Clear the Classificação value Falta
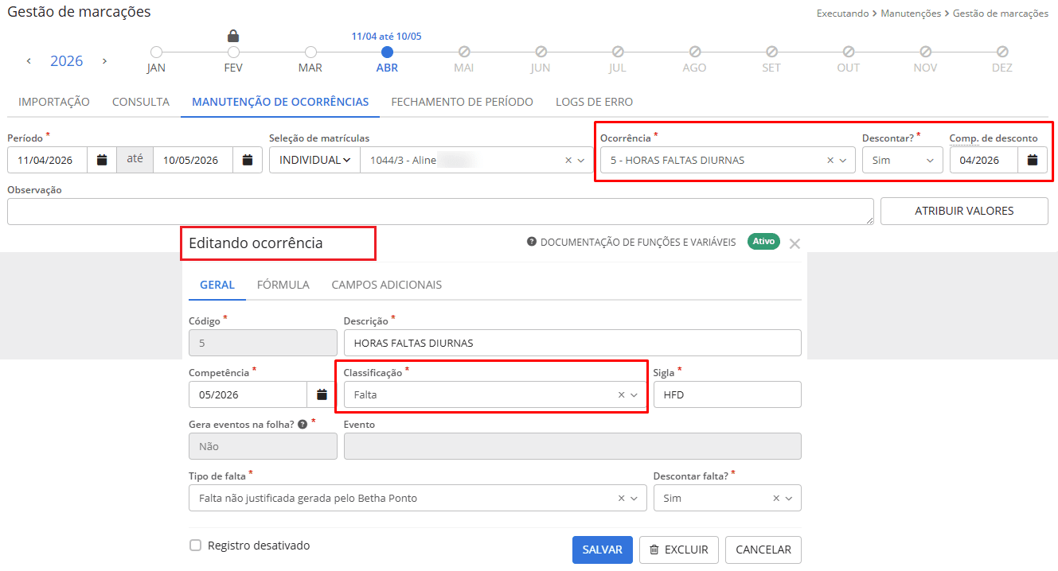The image size is (1058, 571). 622,394
